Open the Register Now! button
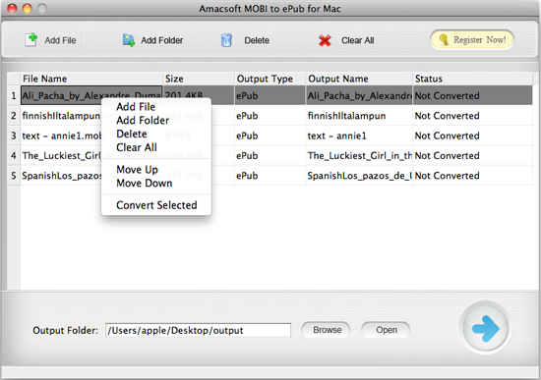This screenshot has height=380, width=541. 472,40
